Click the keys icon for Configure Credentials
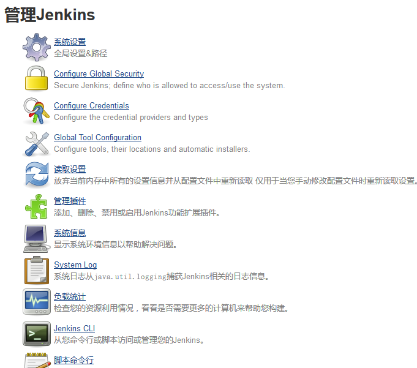 coord(37,111)
